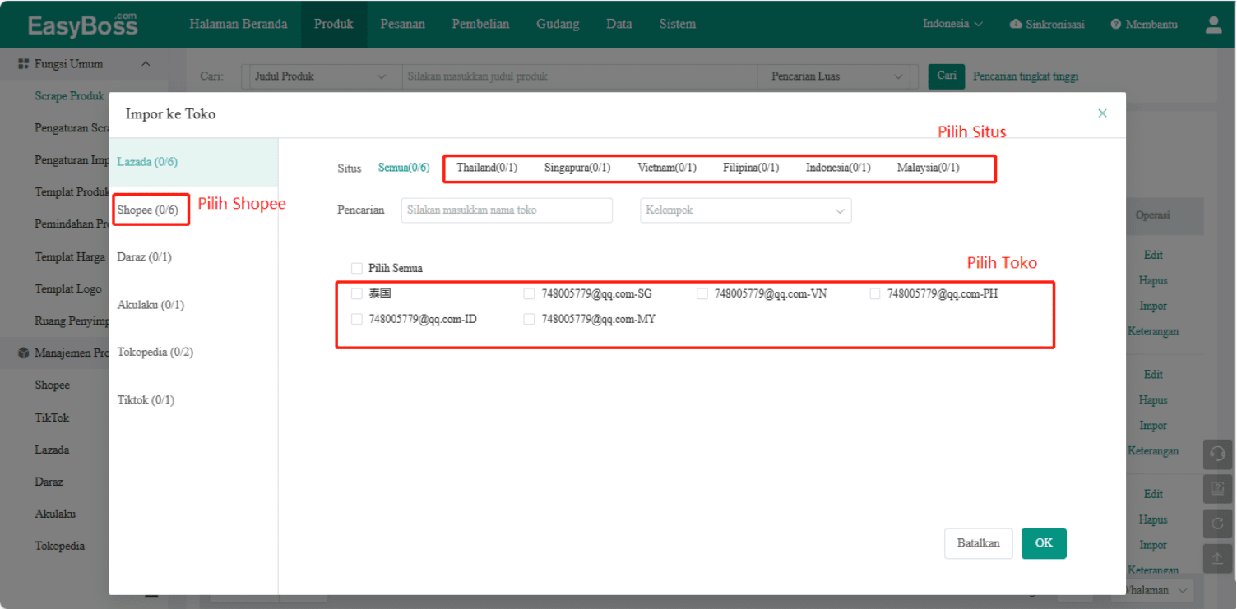Click the Membantu help icon
Image resolution: width=1237 pixels, height=609 pixels.
1116,25
